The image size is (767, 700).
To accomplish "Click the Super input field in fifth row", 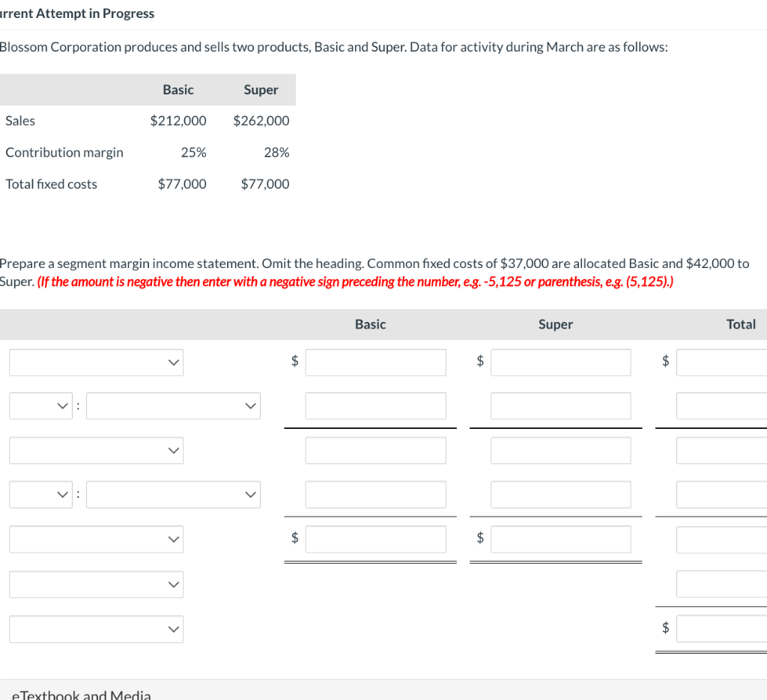I will click(x=561, y=539).
